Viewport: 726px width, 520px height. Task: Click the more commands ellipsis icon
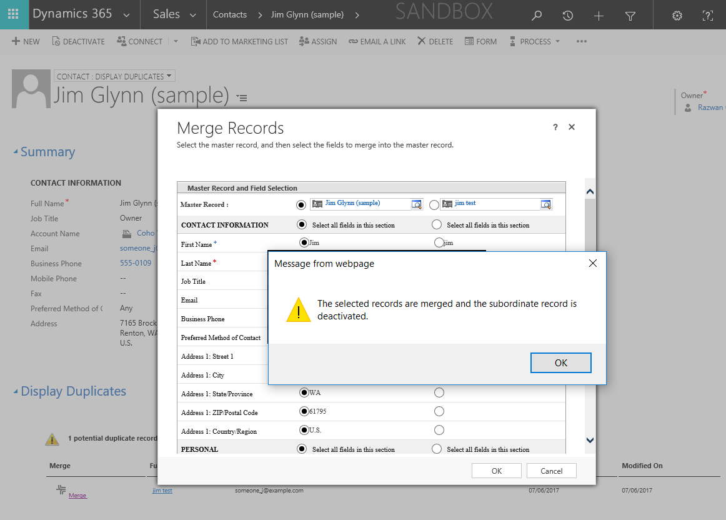[x=582, y=41]
